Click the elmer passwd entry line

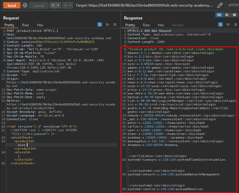pos(166,134)
